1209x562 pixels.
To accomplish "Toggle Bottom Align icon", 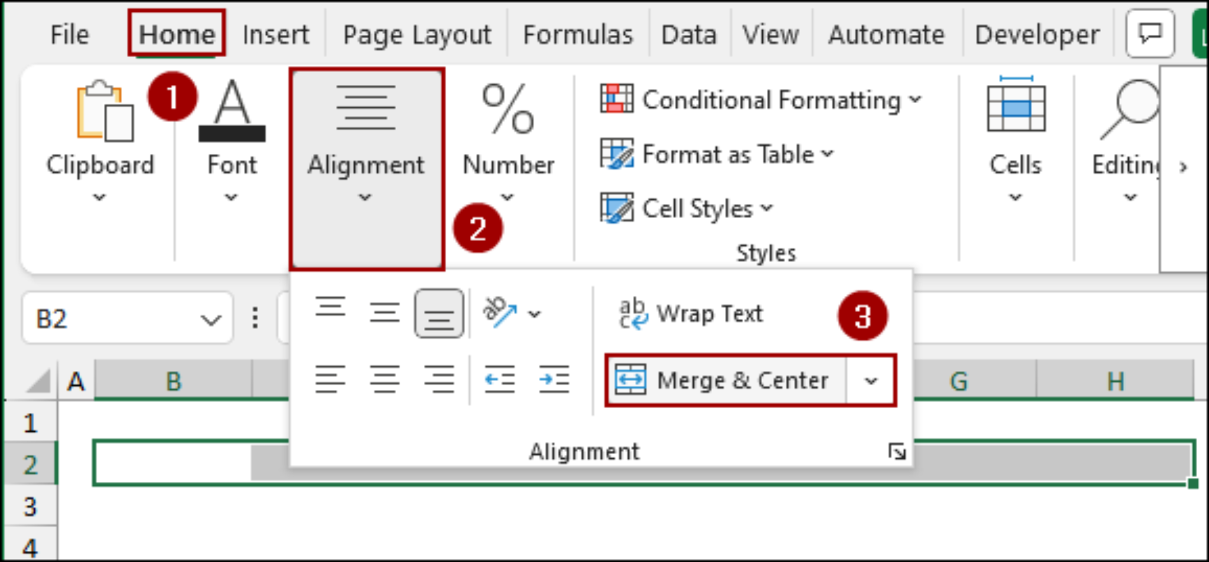I will pyautogui.click(x=439, y=313).
